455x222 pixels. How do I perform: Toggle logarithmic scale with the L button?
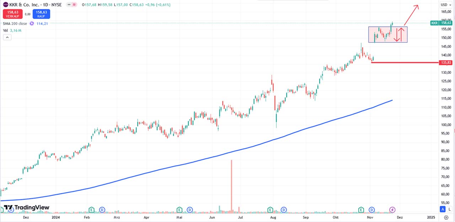[450, 209]
